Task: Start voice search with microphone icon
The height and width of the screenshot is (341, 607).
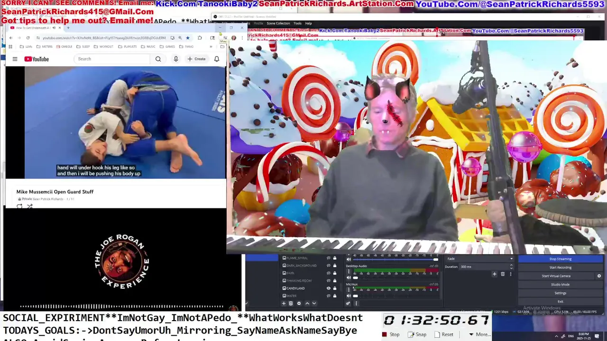Action: point(176,59)
